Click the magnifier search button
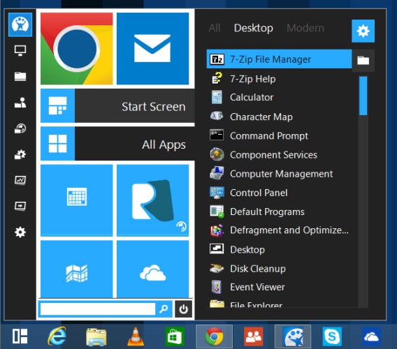 click(x=164, y=309)
